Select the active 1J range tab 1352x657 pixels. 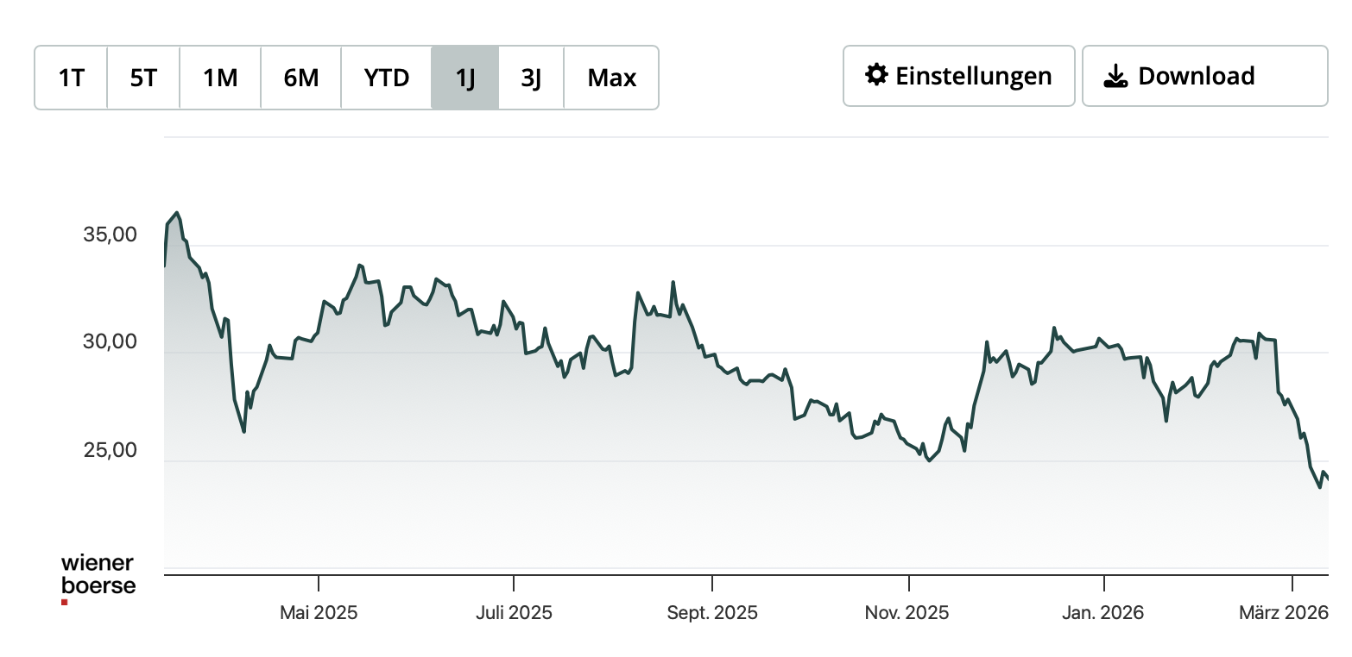[x=465, y=78]
